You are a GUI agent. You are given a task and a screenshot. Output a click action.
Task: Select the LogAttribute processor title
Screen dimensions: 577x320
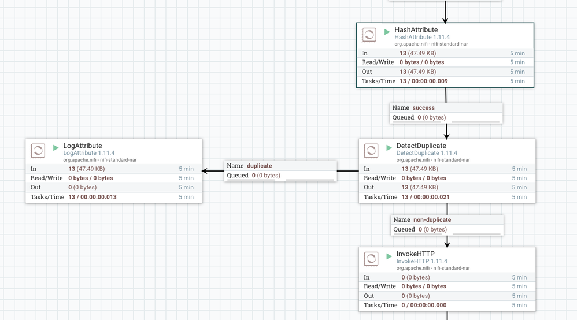[83, 146]
